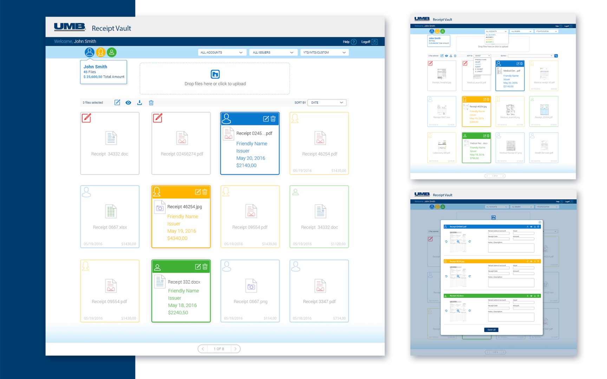Toggle preview with the eye icon
This screenshot has width=607, height=379.
tap(128, 102)
